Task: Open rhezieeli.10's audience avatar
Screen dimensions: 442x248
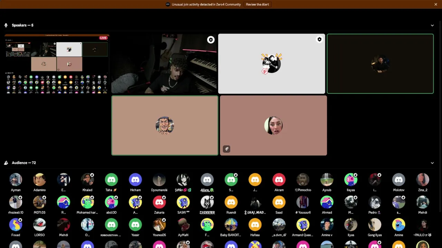Action: click(x=16, y=202)
